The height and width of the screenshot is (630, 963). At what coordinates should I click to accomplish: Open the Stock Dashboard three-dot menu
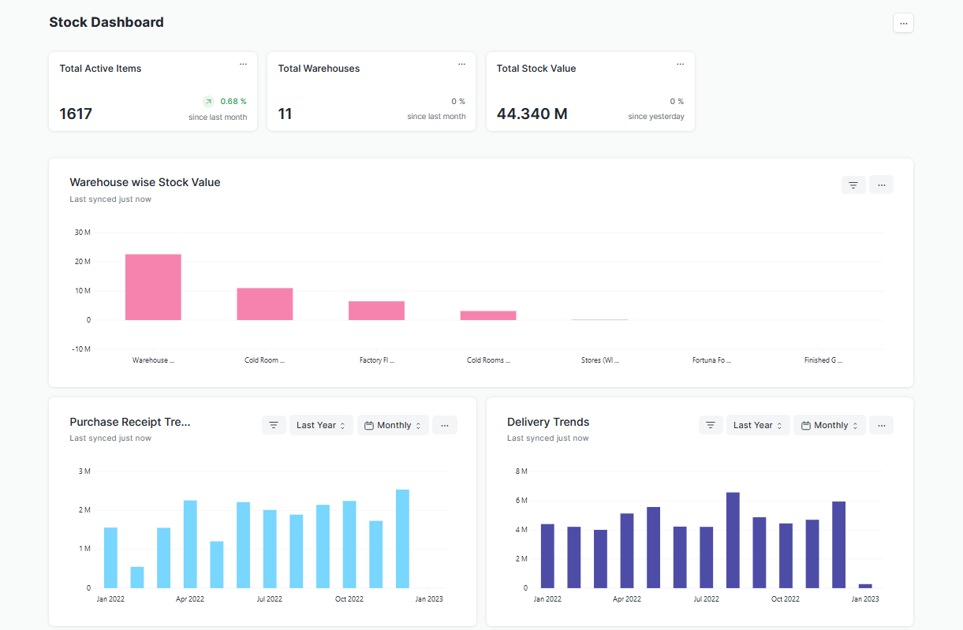tap(903, 23)
